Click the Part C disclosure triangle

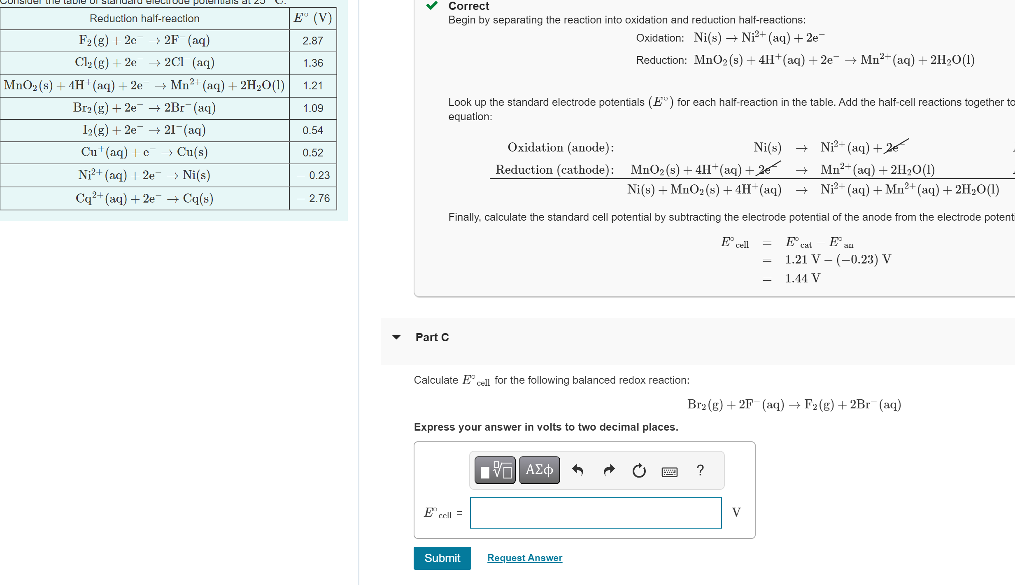click(396, 337)
